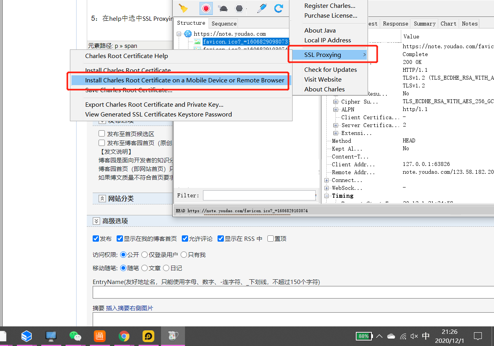Uncheck 显示在 RSS 中 checkbox
The height and width of the screenshot is (346, 494).
221,239
